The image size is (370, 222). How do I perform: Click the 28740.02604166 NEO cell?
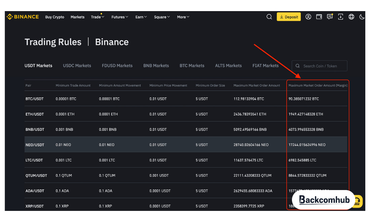click(x=251, y=145)
